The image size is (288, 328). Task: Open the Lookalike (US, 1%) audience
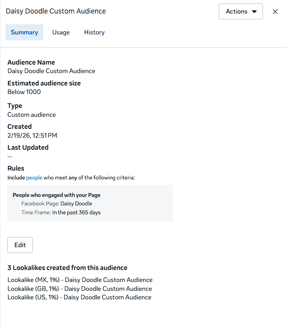click(79, 297)
